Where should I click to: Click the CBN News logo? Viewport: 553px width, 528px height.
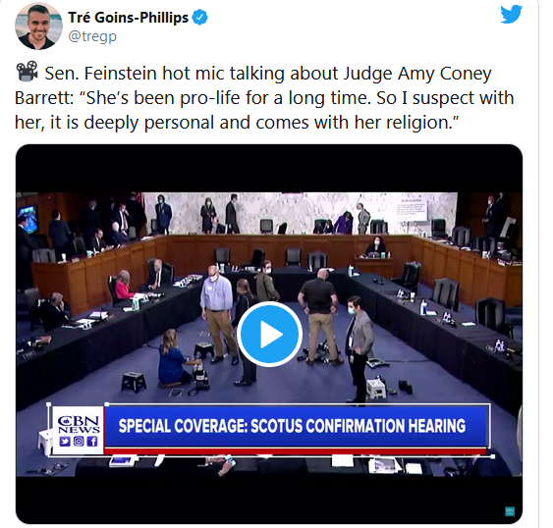(x=79, y=424)
